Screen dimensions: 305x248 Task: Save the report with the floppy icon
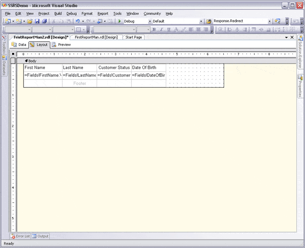37,21
